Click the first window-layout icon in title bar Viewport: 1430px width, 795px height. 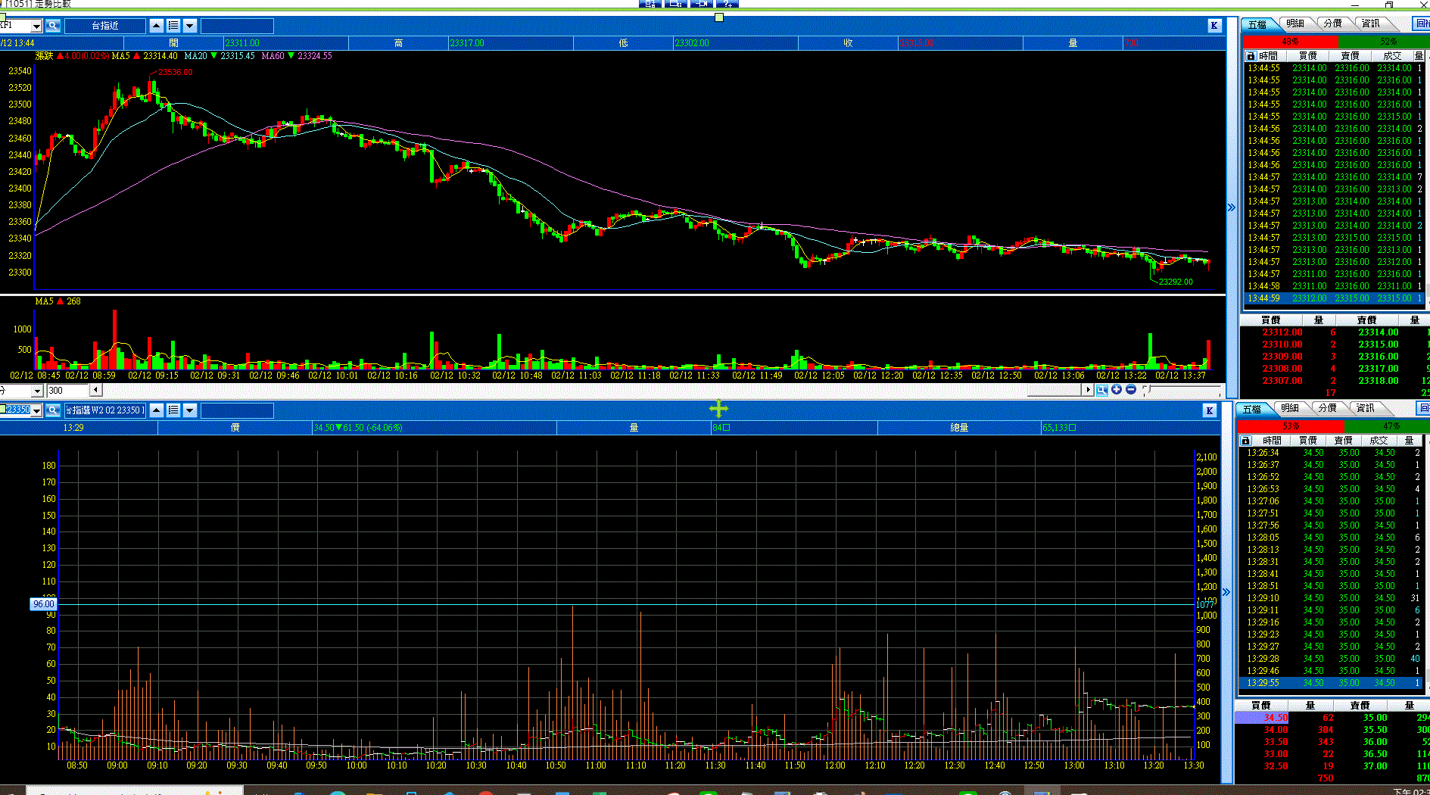click(650, 4)
